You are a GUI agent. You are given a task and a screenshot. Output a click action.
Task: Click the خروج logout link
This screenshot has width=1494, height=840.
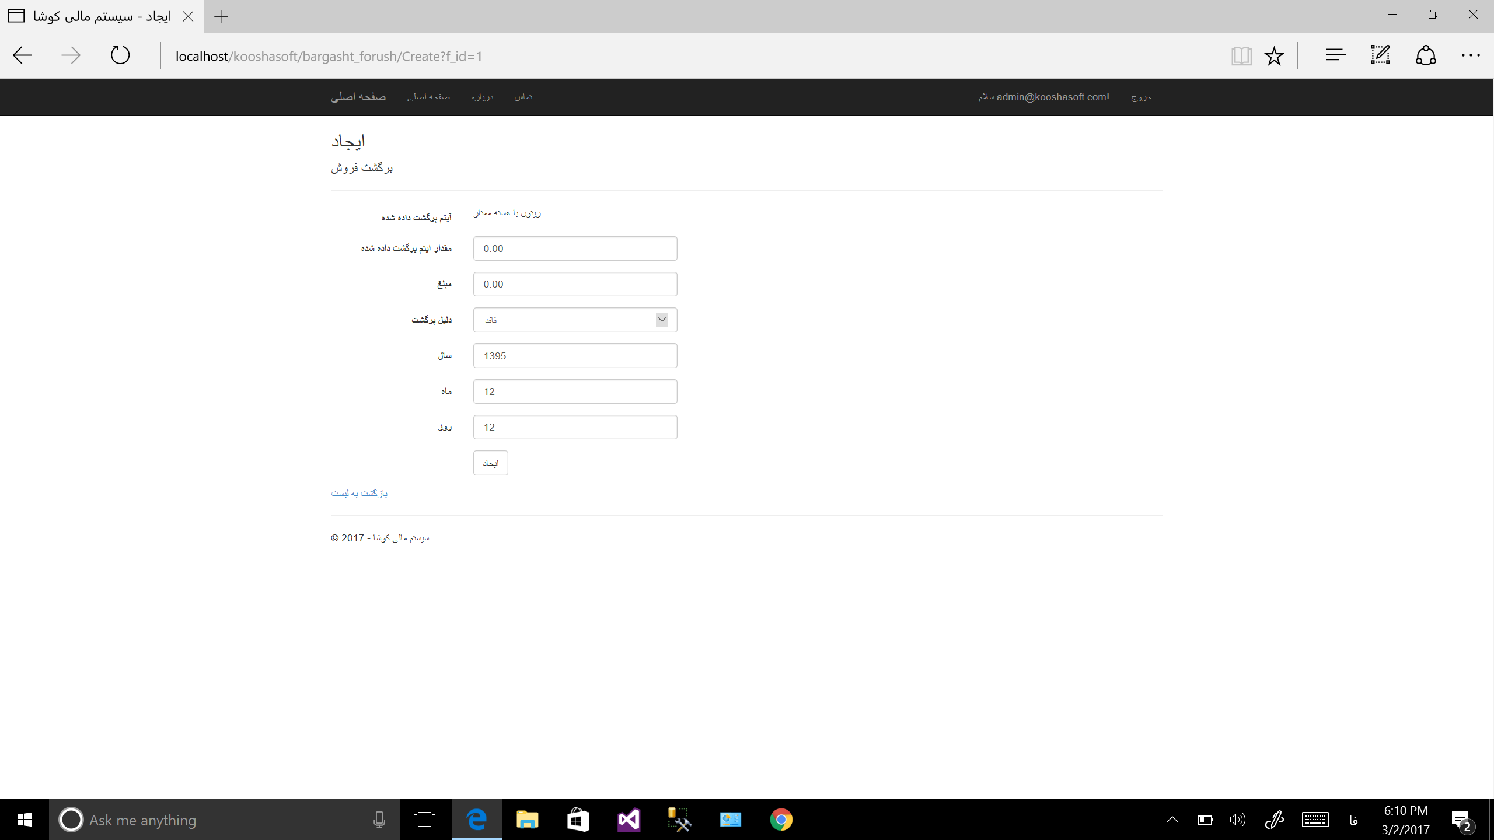tap(1141, 97)
